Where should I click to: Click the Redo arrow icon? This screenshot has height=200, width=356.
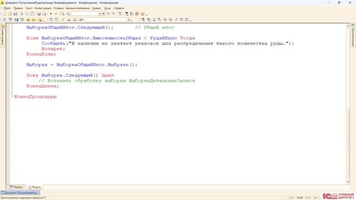[x=56, y=14]
